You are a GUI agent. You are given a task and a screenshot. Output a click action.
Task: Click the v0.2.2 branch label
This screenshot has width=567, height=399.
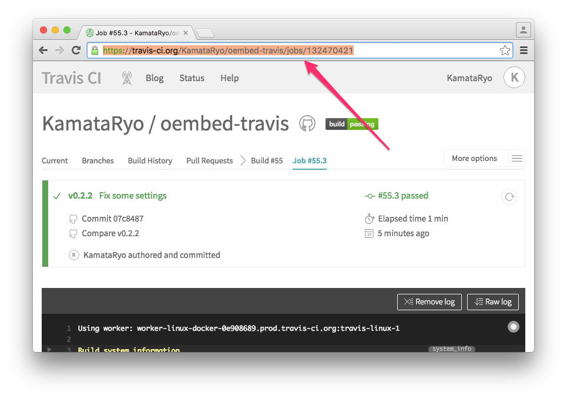[80, 196]
